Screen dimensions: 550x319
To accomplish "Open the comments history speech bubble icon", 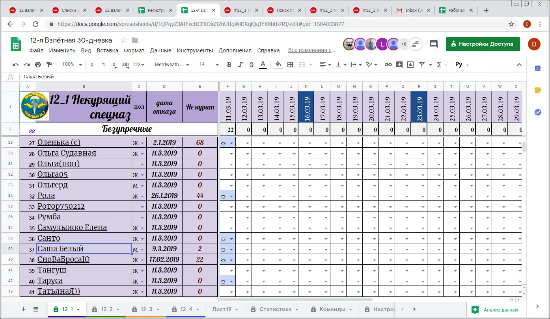I will point(434,44).
